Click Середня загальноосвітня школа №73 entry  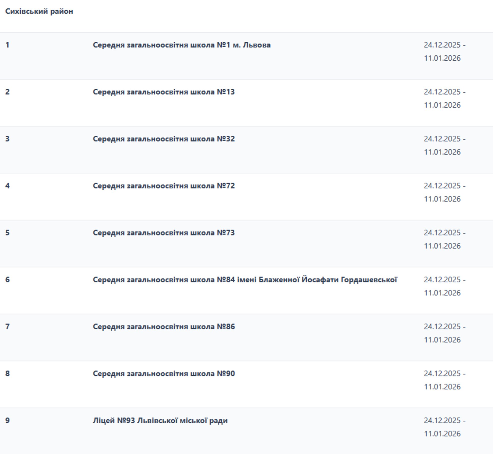[164, 233]
